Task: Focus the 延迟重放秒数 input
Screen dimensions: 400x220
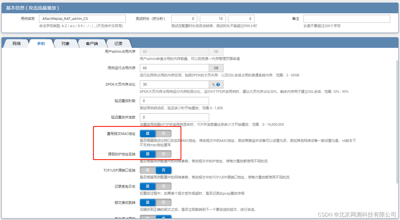Action: point(174,101)
